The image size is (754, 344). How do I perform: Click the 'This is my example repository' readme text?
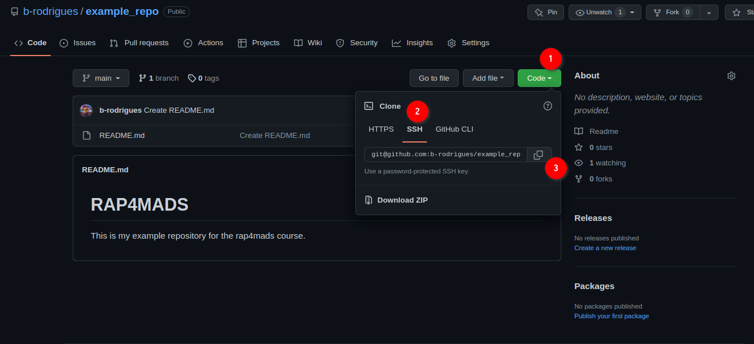pyautogui.click(x=198, y=236)
